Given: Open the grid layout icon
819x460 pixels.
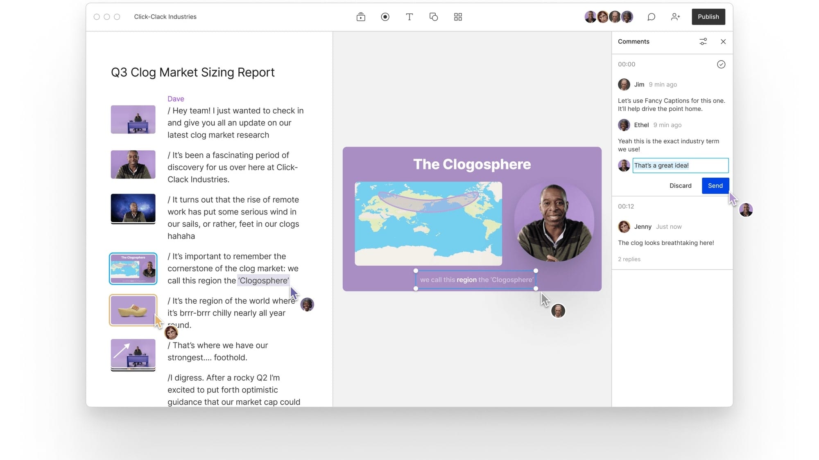Looking at the screenshot, I should coord(458,17).
